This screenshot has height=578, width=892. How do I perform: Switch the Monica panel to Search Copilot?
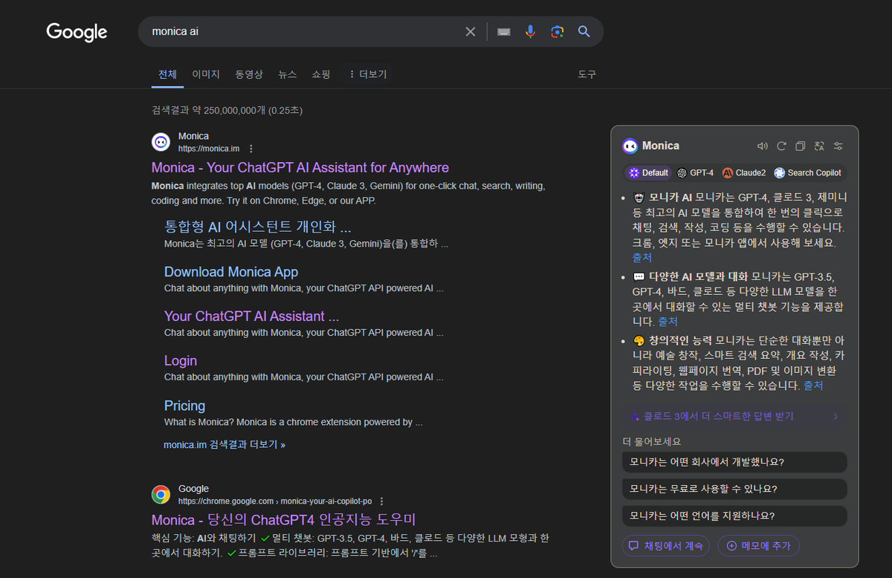pos(807,173)
